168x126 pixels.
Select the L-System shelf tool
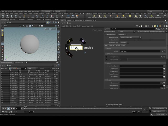(68, 16)
